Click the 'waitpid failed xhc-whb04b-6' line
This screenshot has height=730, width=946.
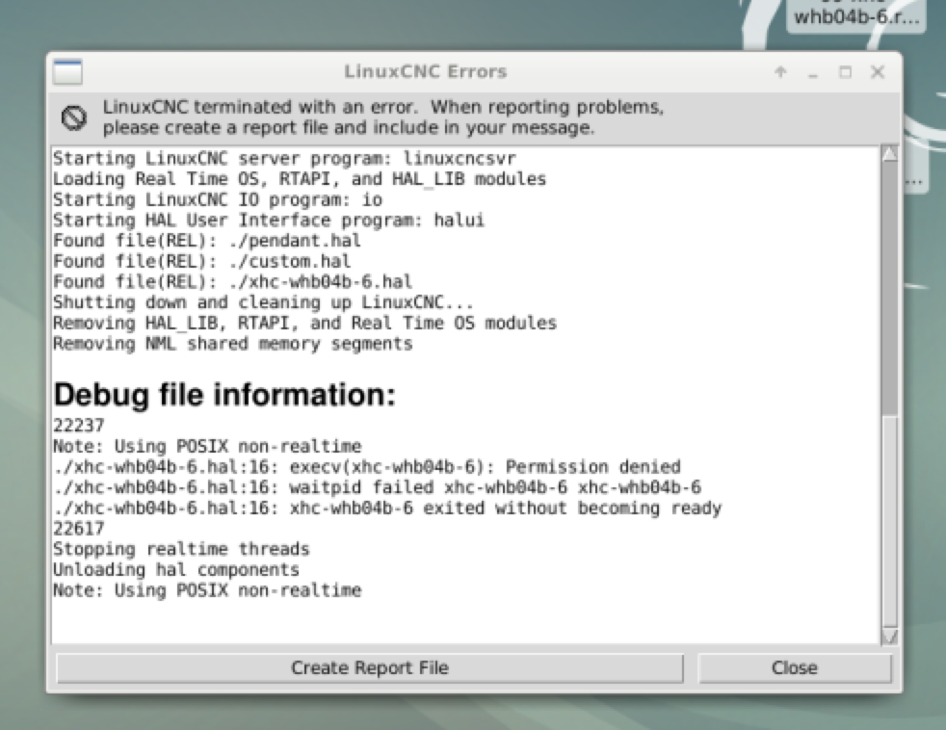[377, 487]
